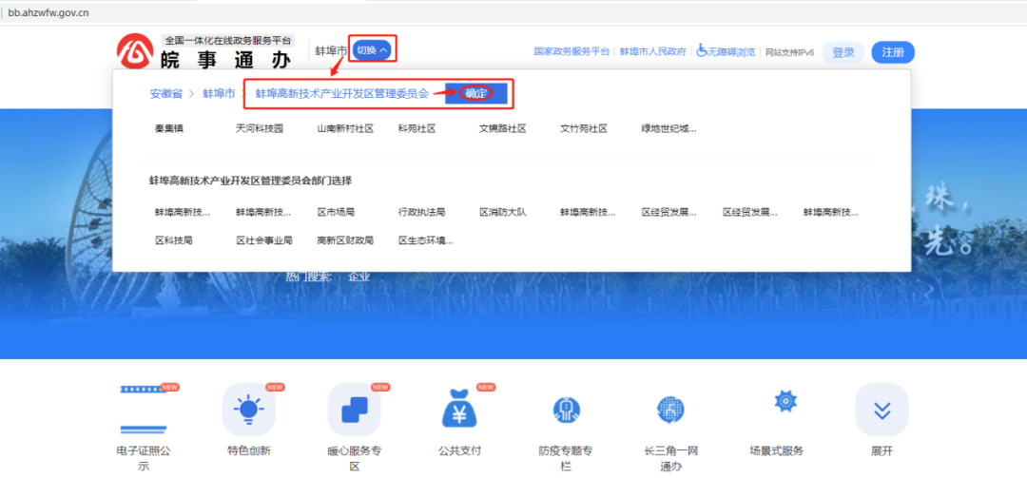The height and width of the screenshot is (478, 1027).
Task: Click hot search keyword 企业
Action: (x=359, y=277)
